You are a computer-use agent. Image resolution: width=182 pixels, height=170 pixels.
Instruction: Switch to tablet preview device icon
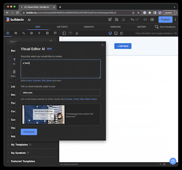116,33
